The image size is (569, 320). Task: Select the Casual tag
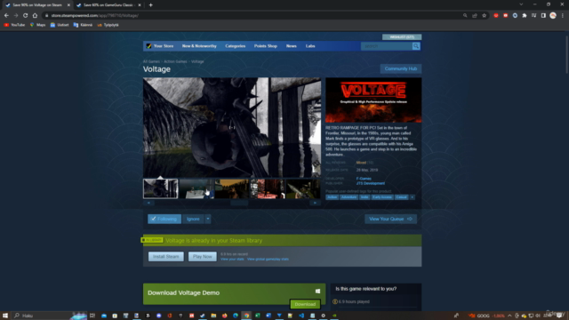coord(401,197)
